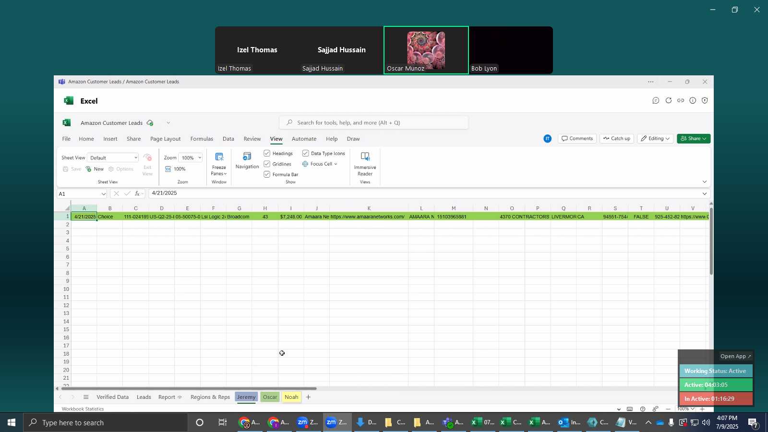Viewport: 768px width, 432px height.
Task: Expand the Name Box dropdown arrow
Action: click(104, 194)
